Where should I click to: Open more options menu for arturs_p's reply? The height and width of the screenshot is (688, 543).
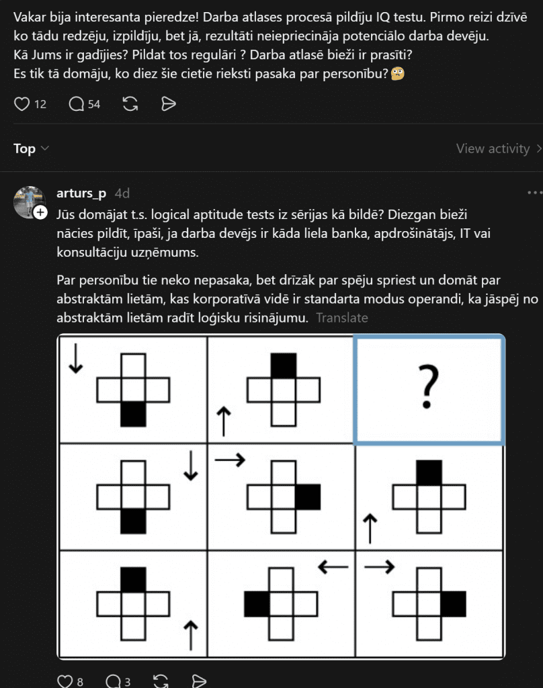533,193
